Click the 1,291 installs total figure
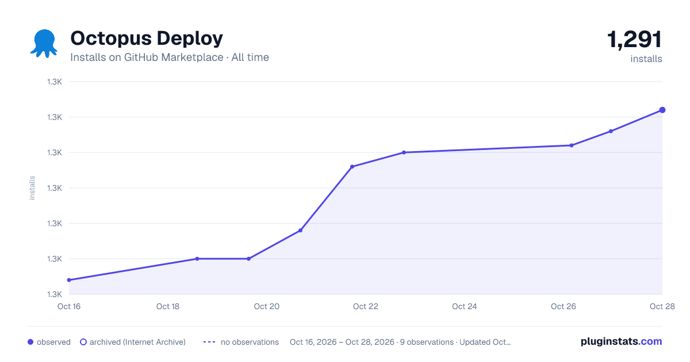Viewport: 690px width, 362px height. (x=635, y=39)
